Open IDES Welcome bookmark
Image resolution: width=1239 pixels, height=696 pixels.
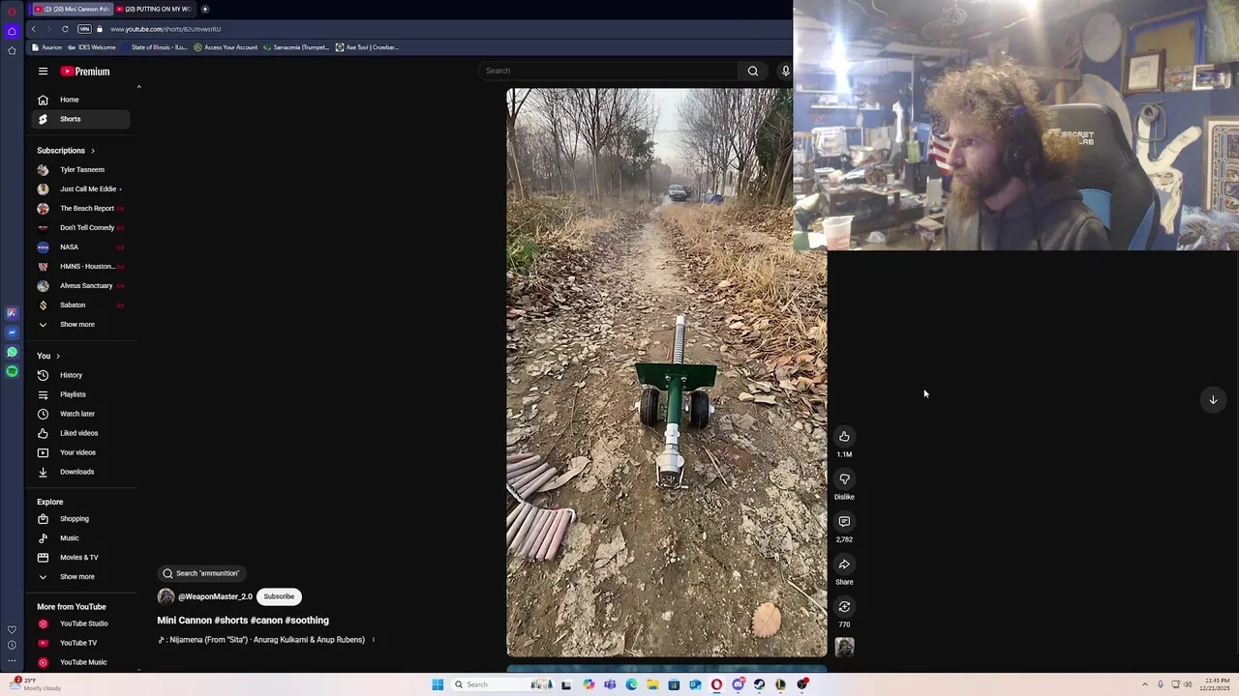[x=91, y=47]
